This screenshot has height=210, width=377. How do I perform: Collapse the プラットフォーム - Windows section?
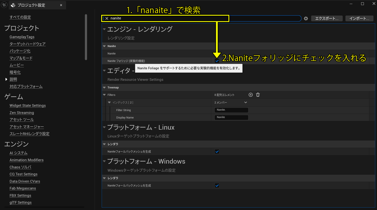coord(105,162)
